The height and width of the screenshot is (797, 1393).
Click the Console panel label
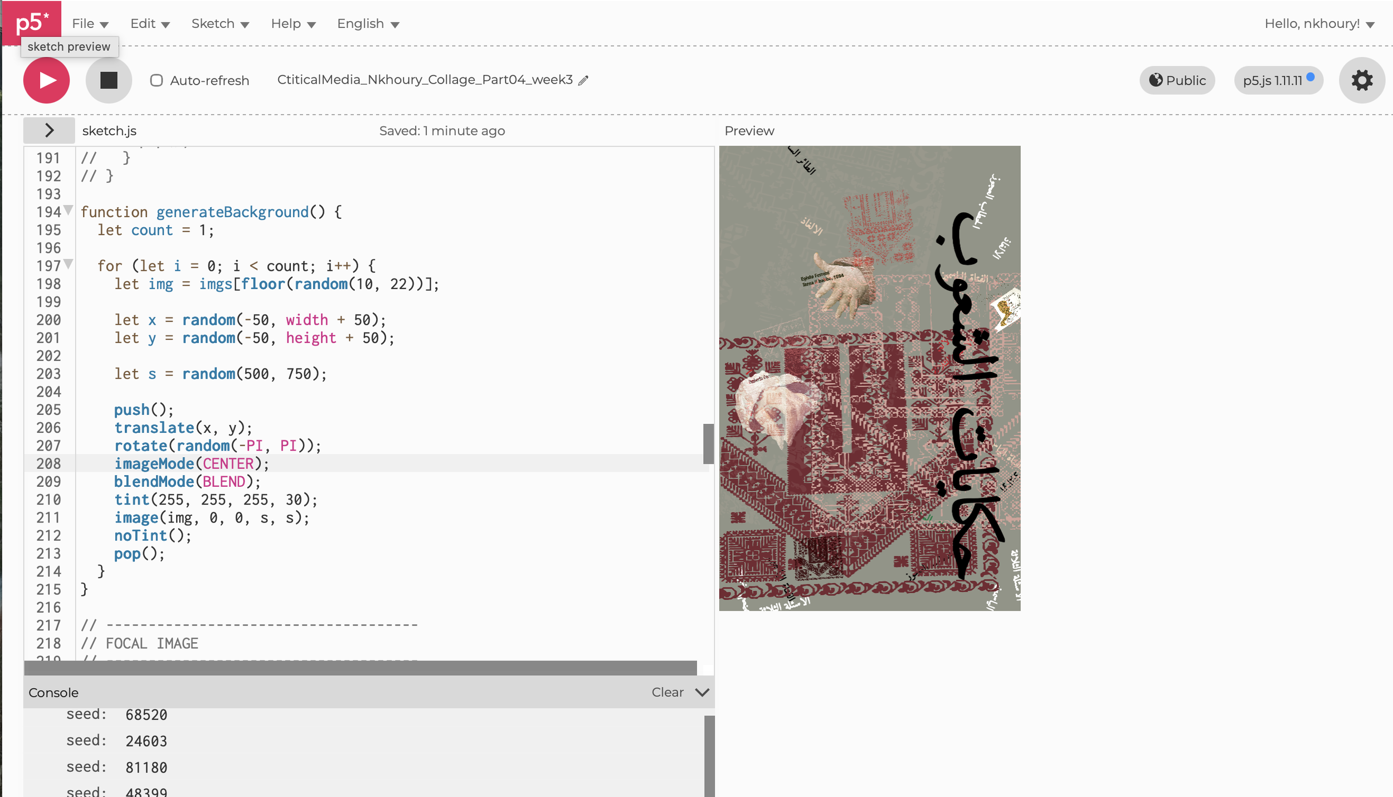click(x=53, y=693)
